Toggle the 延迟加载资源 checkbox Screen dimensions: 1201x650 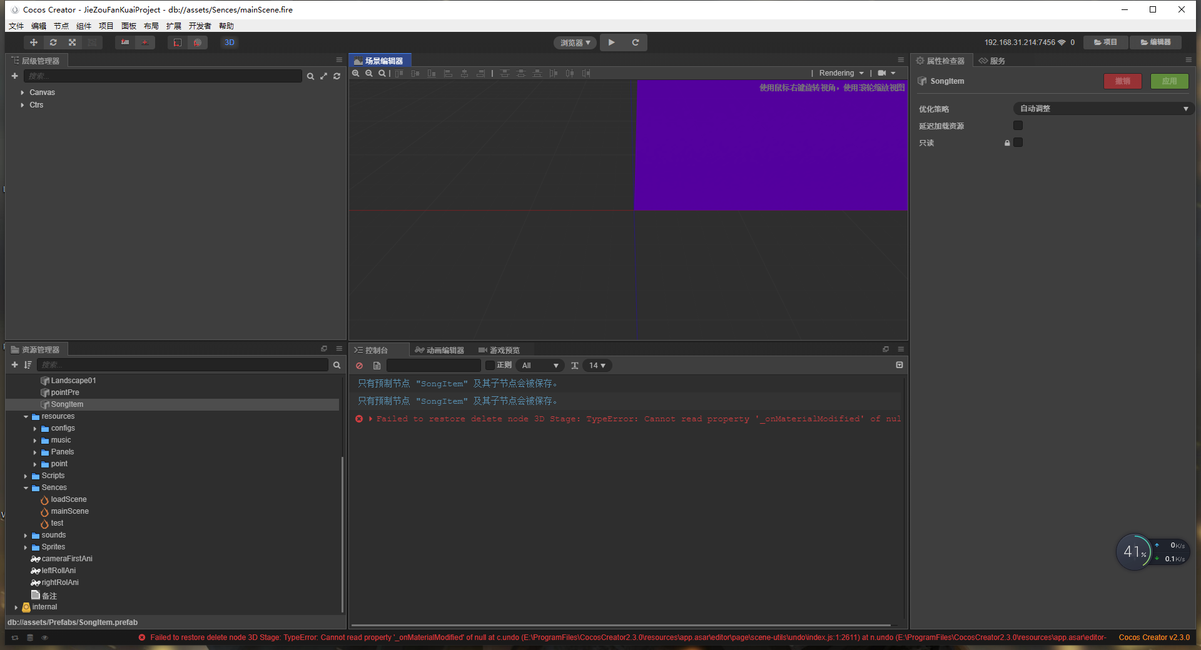click(x=1018, y=126)
